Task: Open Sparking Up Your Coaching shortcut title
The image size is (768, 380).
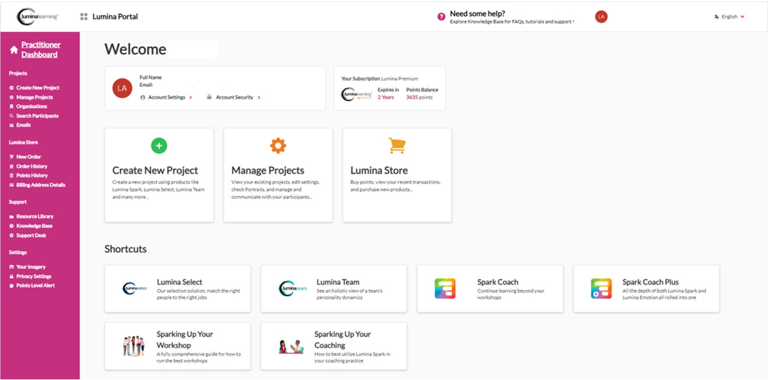Action: point(343,340)
